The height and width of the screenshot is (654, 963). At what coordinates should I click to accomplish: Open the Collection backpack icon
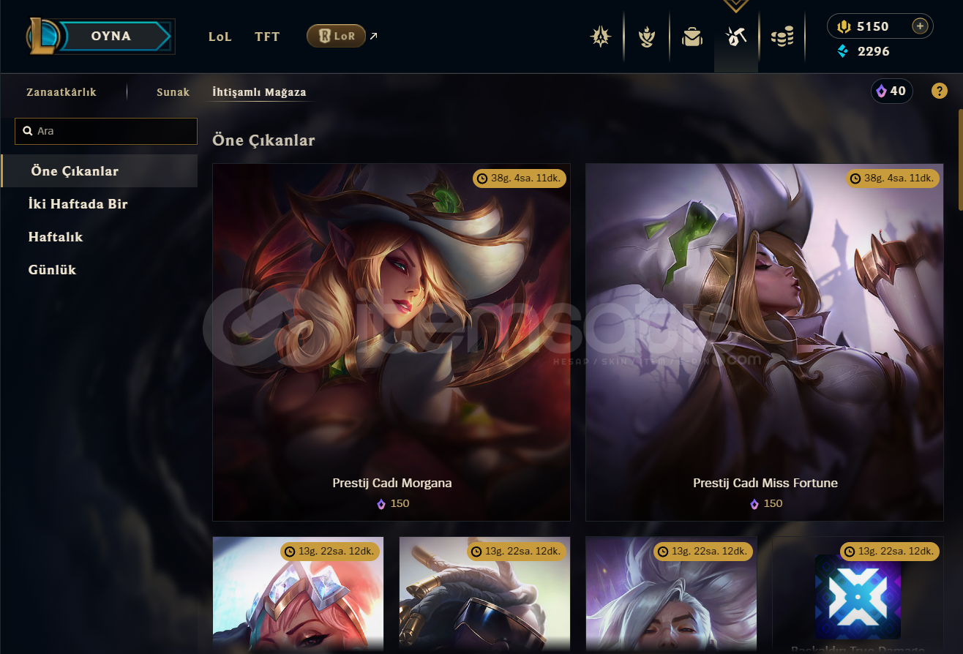pyautogui.click(x=692, y=36)
